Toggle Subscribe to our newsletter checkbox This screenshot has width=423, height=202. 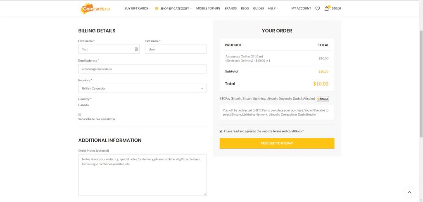80,114
